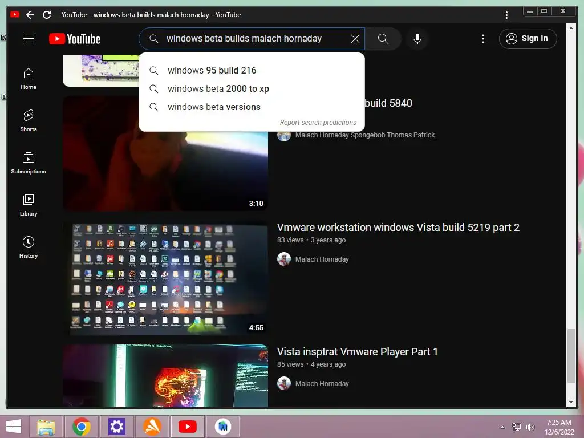Click the YouTube app icon in title bar
Image resolution: width=584 pixels, height=438 pixels.
pyautogui.click(x=15, y=14)
